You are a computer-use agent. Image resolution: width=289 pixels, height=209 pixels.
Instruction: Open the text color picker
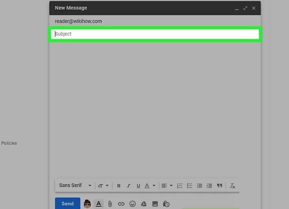tap(150, 185)
